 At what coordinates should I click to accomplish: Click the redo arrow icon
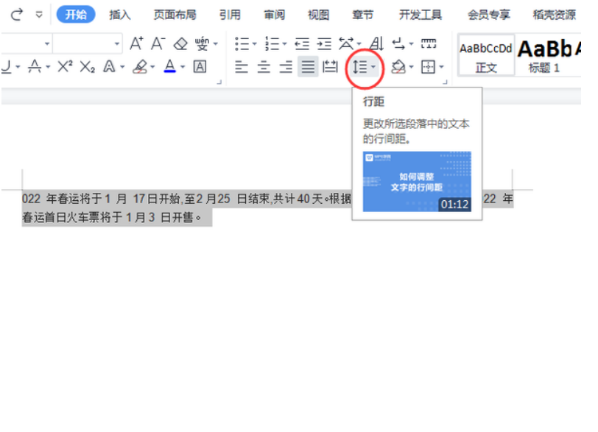tap(17, 14)
